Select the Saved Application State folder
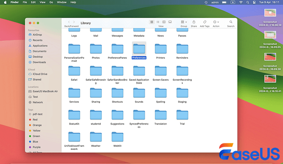283x164 pixels. [x=139, y=71]
